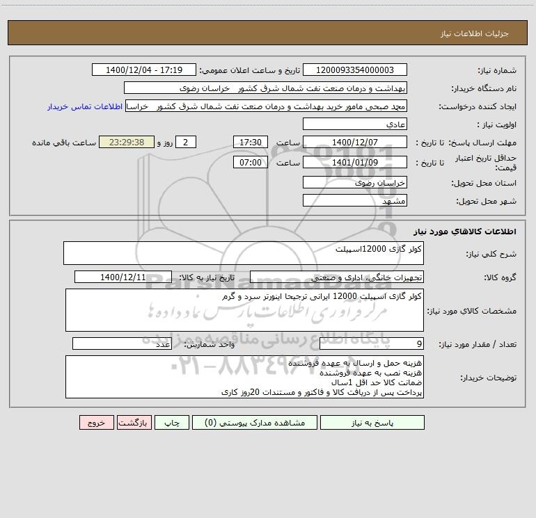
Task: Open 'مشاهده مدارک پیوستی (0)' attachments
Action: [x=255, y=423]
